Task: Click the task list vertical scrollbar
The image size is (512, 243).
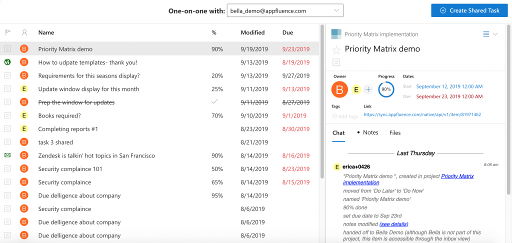Action: [x=322, y=101]
